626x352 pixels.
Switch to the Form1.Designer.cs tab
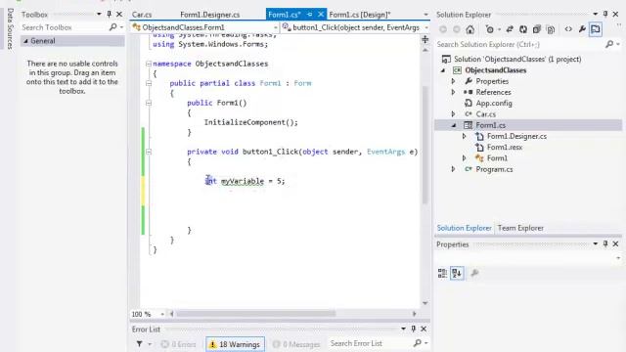210,15
